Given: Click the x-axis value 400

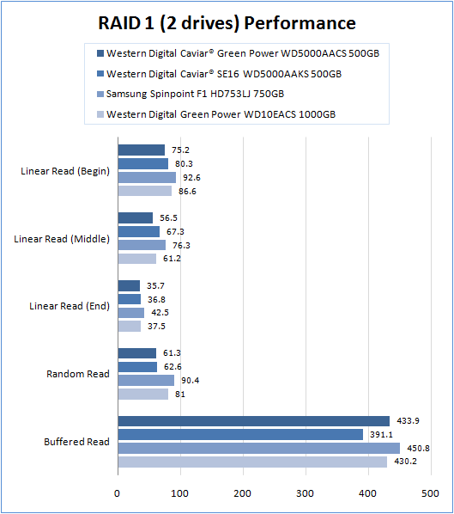Looking at the screenshot, I should 367,493.
